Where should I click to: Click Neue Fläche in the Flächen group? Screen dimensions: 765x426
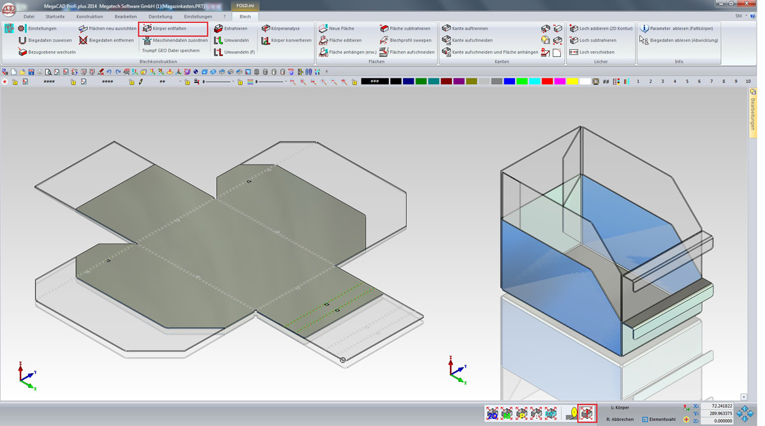click(340, 29)
